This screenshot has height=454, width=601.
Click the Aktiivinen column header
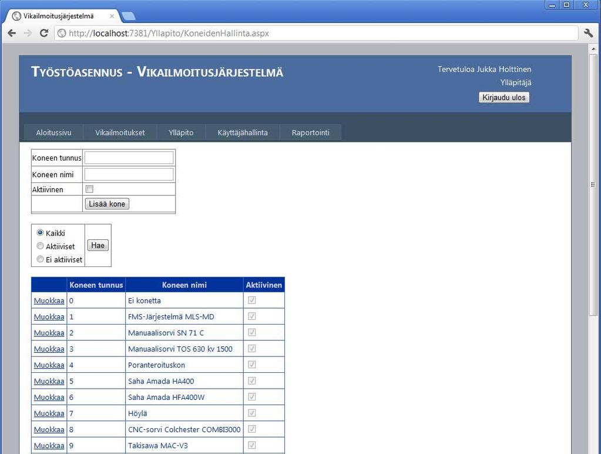point(264,285)
